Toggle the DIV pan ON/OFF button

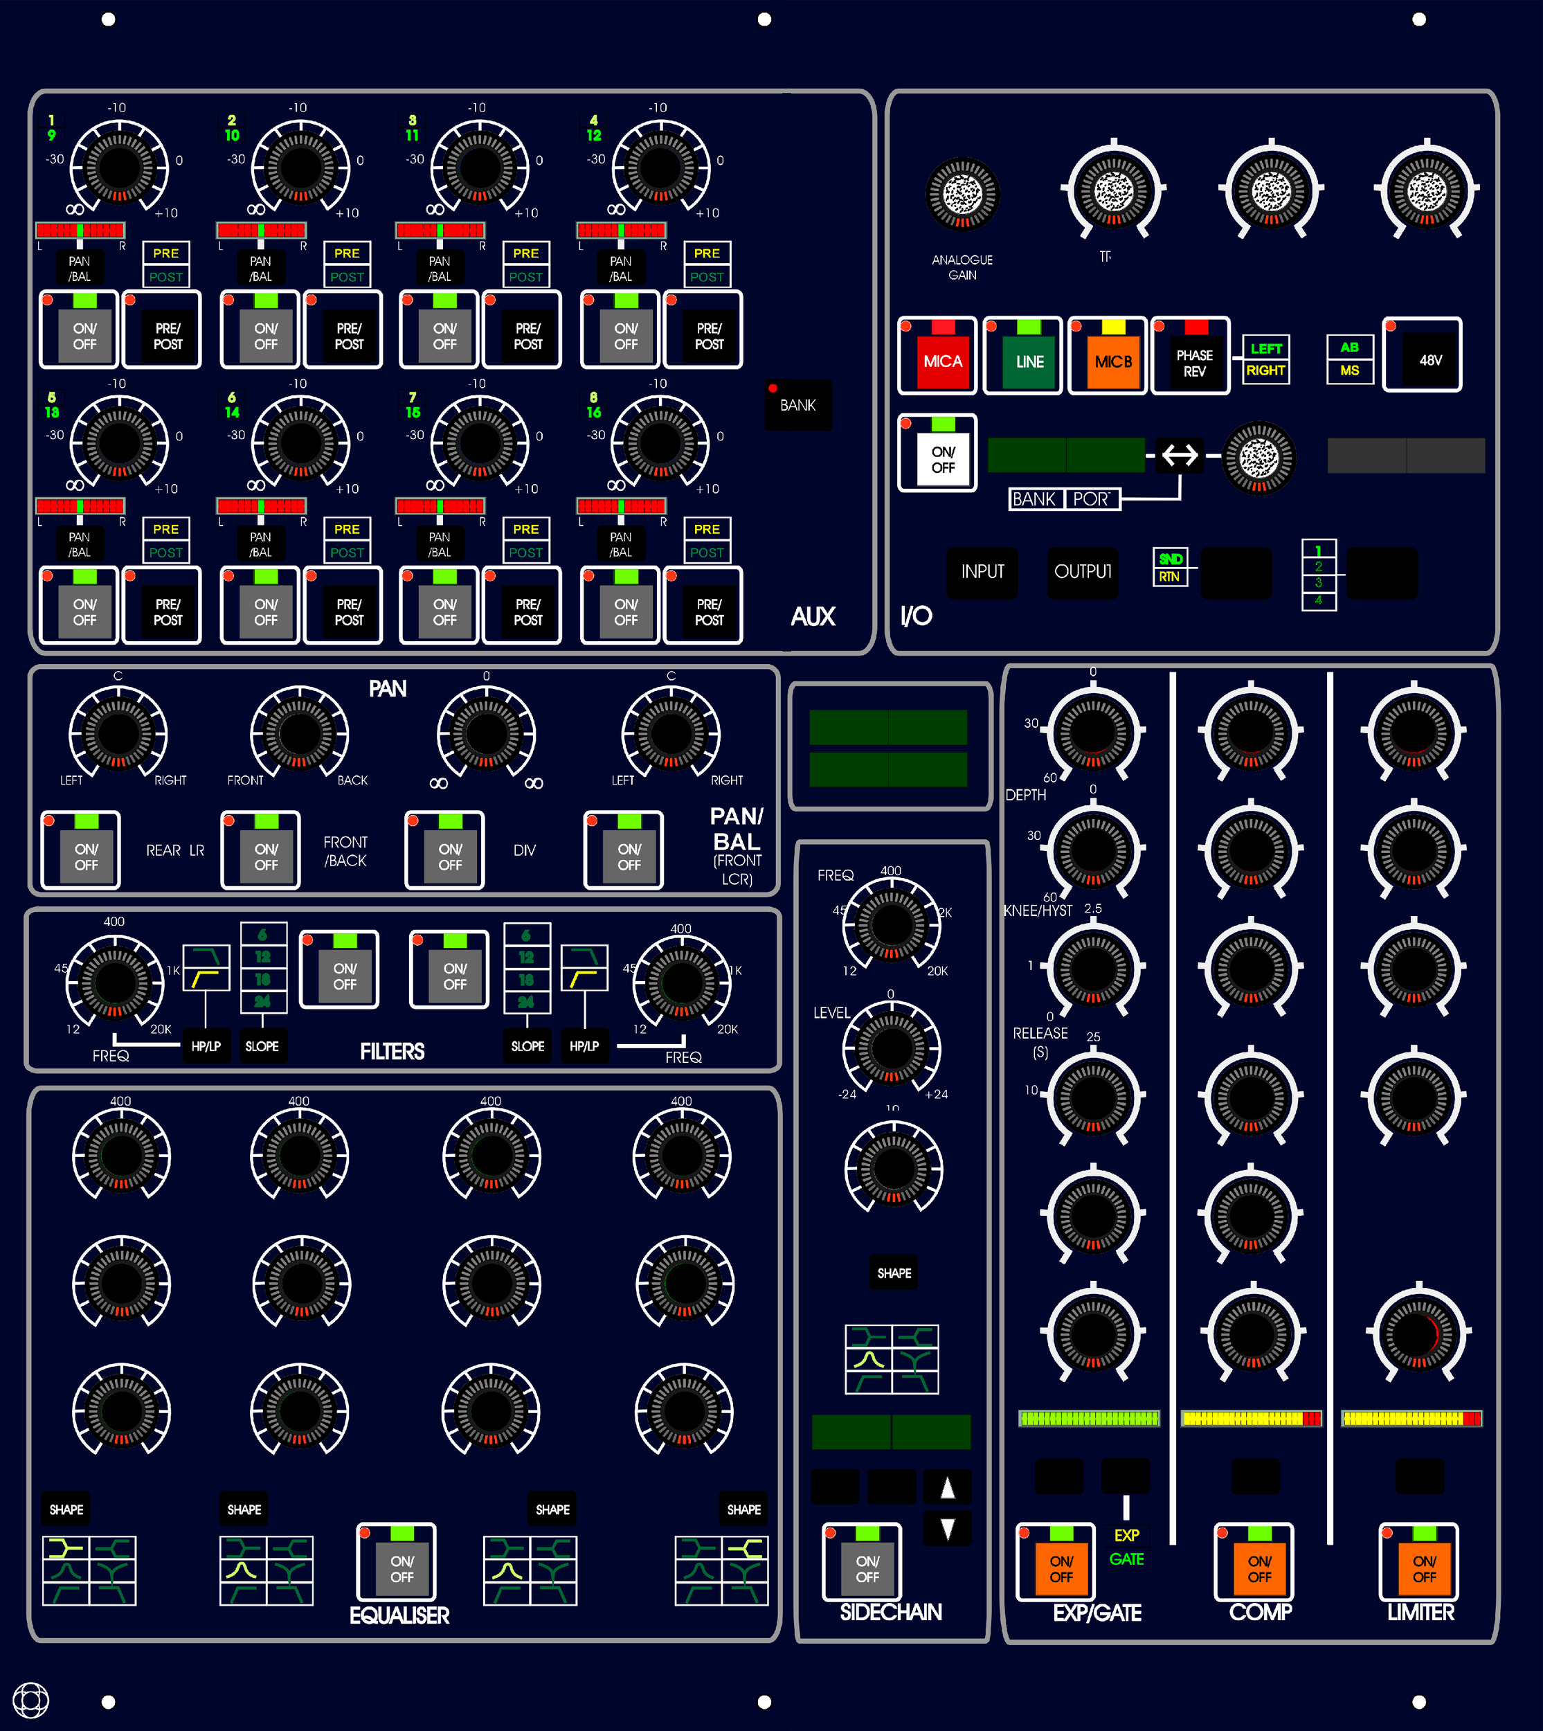(444, 850)
